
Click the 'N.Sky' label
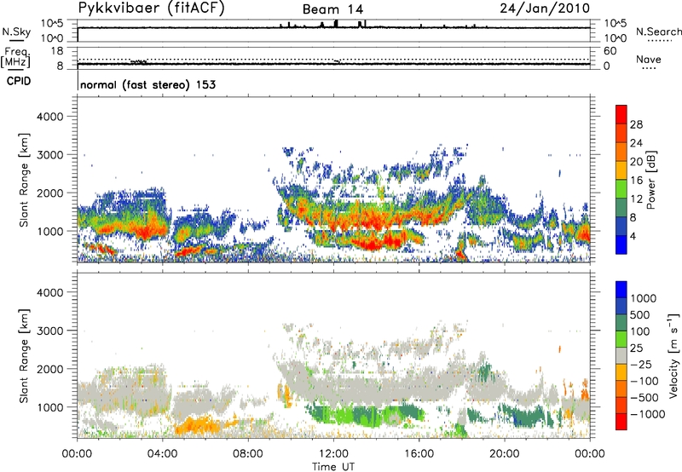(x=16, y=32)
